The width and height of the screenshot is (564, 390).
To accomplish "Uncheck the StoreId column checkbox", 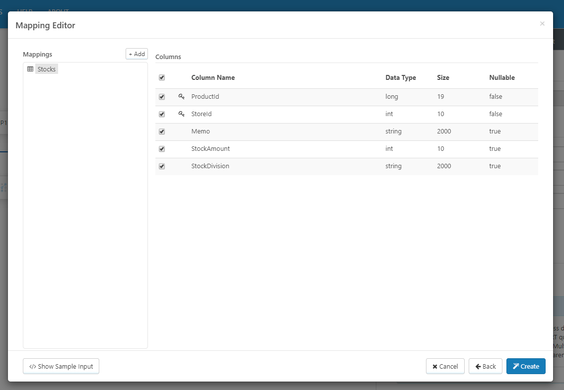I will pyautogui.click(x=162, y=114).
